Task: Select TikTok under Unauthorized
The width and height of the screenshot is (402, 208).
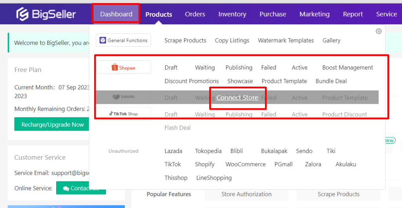Action: point(173,164)
